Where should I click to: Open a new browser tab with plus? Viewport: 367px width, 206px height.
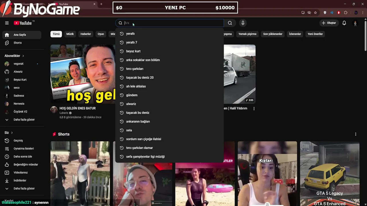(x=101, y=4)
